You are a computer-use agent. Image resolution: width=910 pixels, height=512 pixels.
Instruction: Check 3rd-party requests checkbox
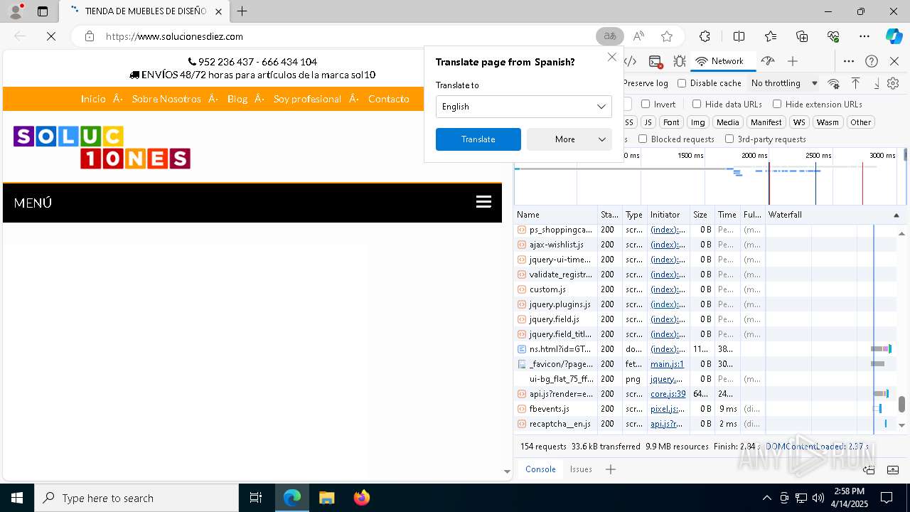[729, 139]
